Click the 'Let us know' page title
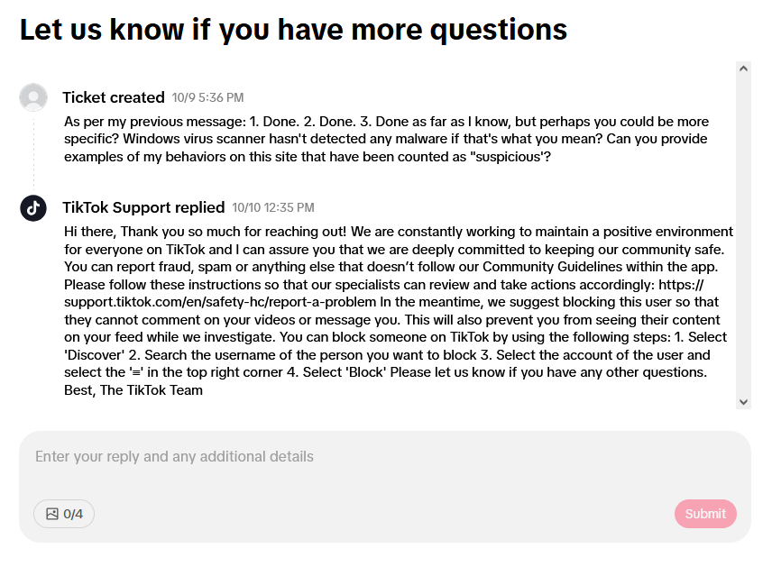 [x=293, y=30]
